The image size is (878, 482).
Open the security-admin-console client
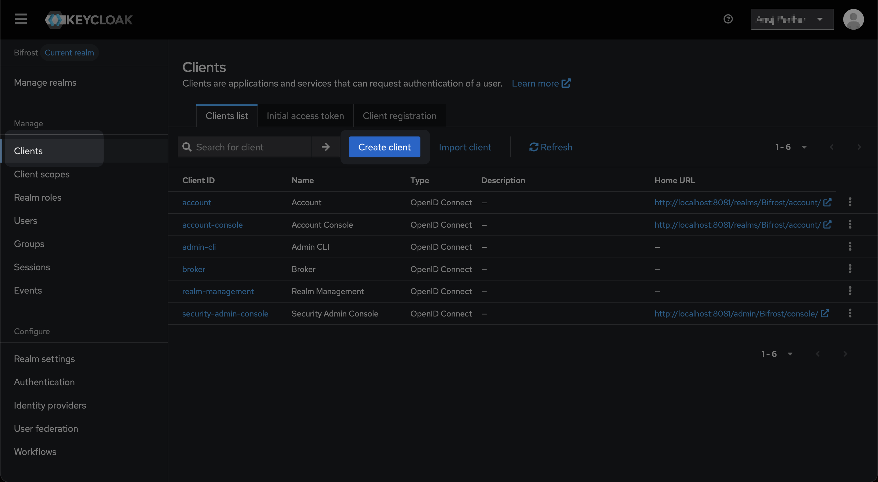(225, 314)
